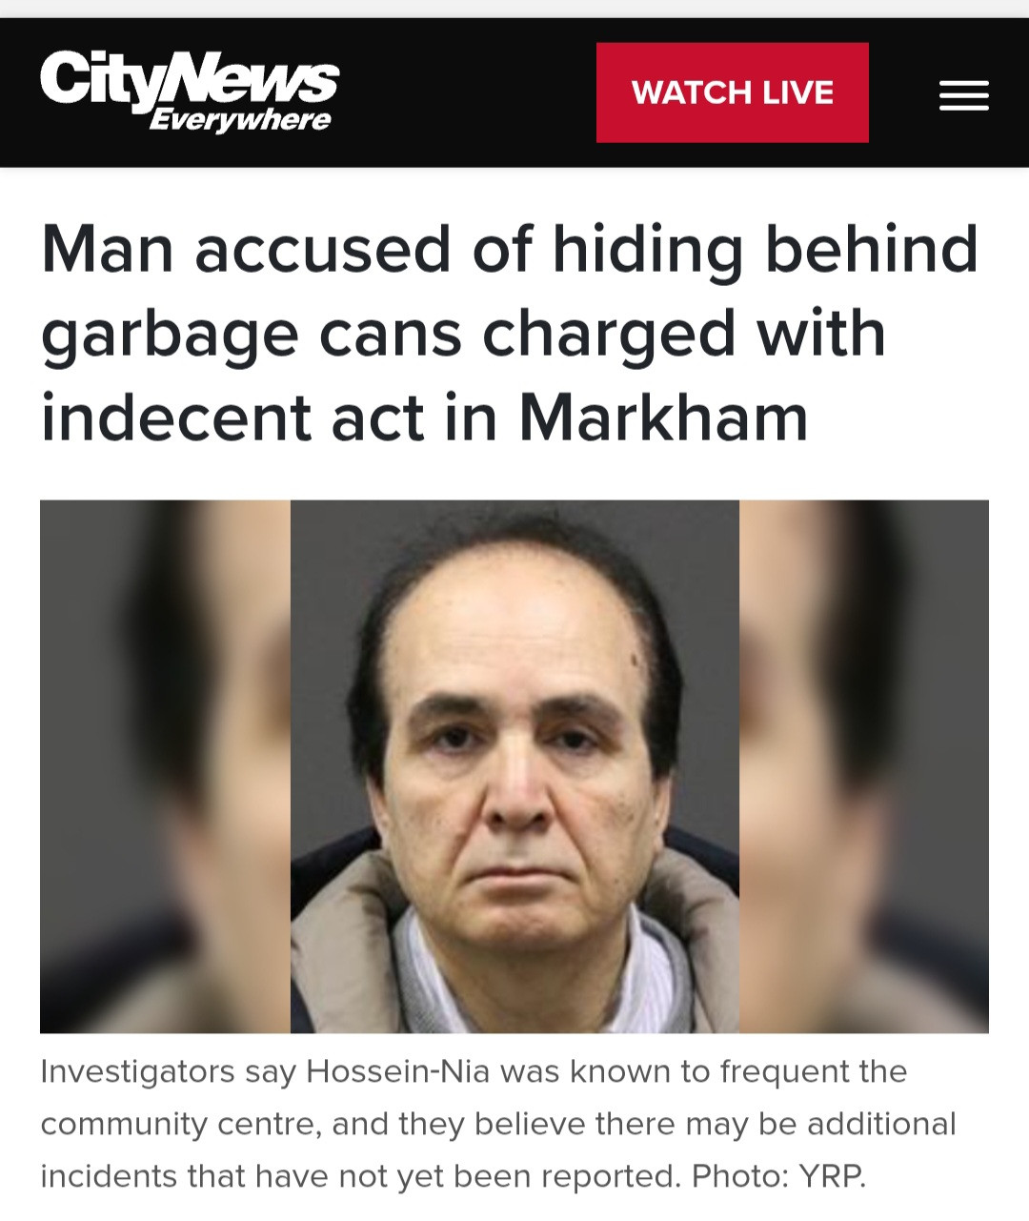Click the word "Markham" in the headline

[x=663, y=417]
